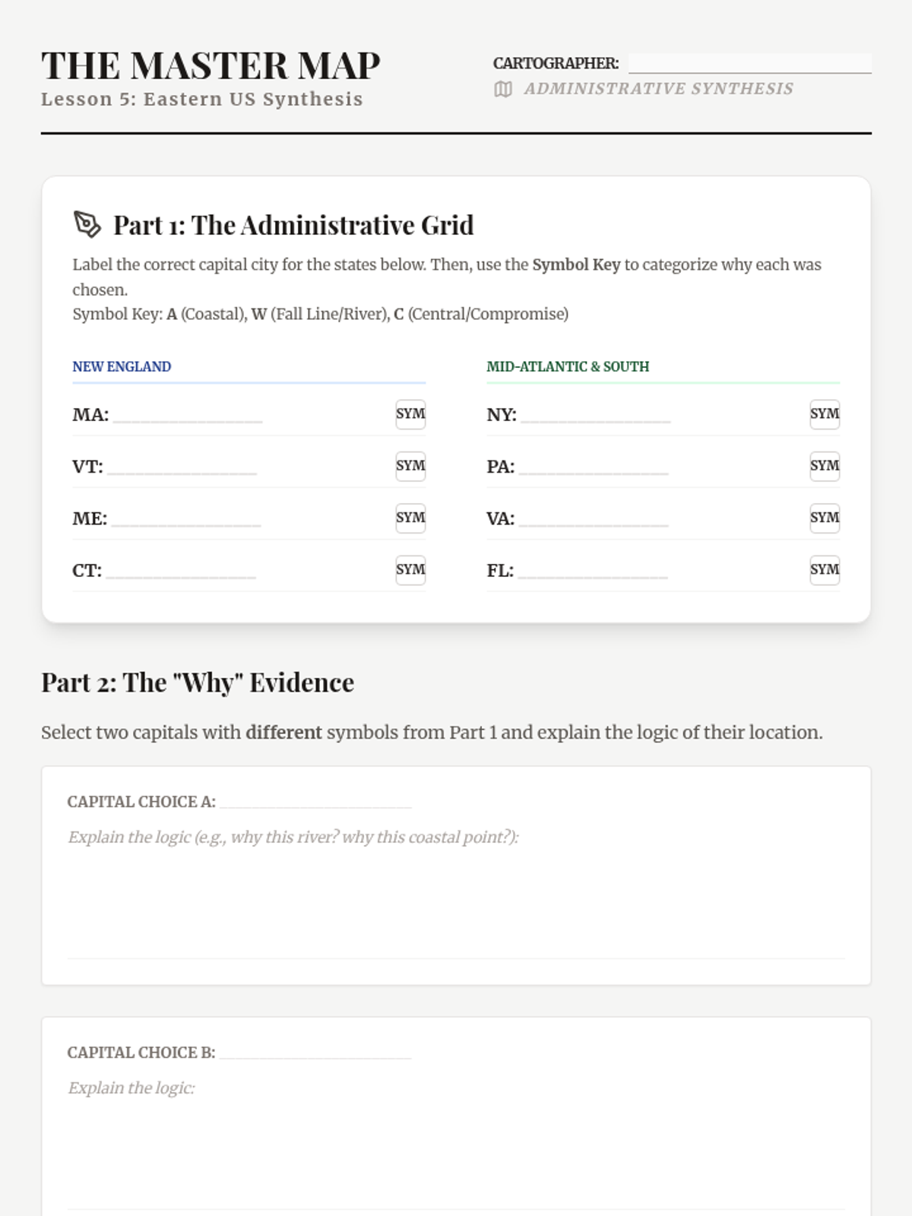Select the SYM box for PA
This screenshot has width=912, height=1216.
click(825, 466)
